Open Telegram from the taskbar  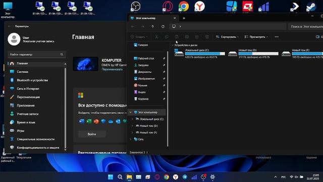click(x=185, y=177)
